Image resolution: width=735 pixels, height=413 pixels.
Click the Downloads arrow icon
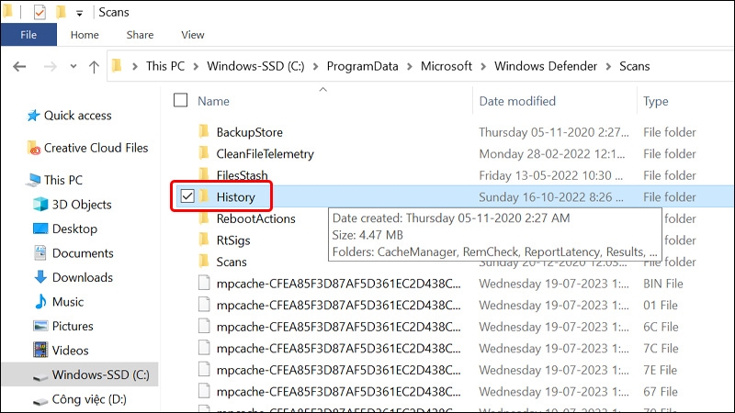coord(40,277)
